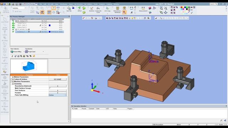This screenshot has width=228, height=128.
Task: Click Load Model in left sidebar
Action: tap(5, 20)
